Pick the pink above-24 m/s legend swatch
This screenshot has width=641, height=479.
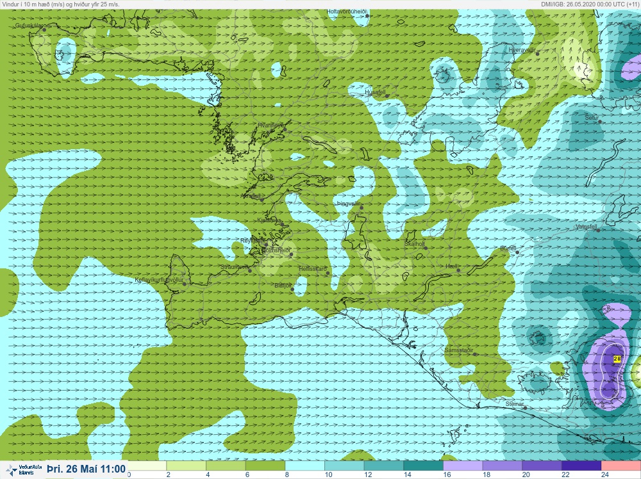click(621, 466)
